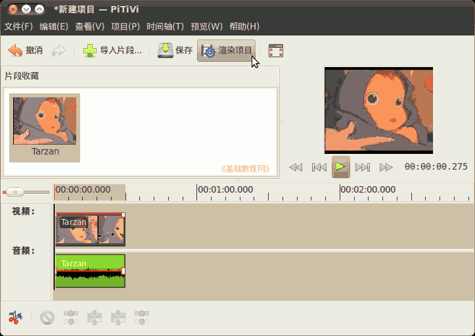Toggle fullscreen view icon in toolbar
Image resolution: width=475 pixels, height=336 pixels.
point(276,51)
